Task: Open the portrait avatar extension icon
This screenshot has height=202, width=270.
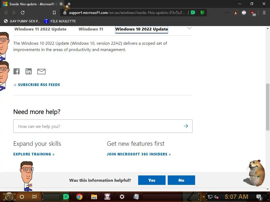Action: pyautogui.click(x=235, y=13)
